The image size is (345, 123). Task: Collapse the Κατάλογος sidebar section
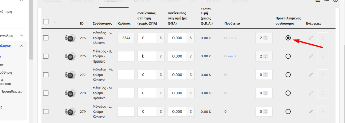(21, 46)
